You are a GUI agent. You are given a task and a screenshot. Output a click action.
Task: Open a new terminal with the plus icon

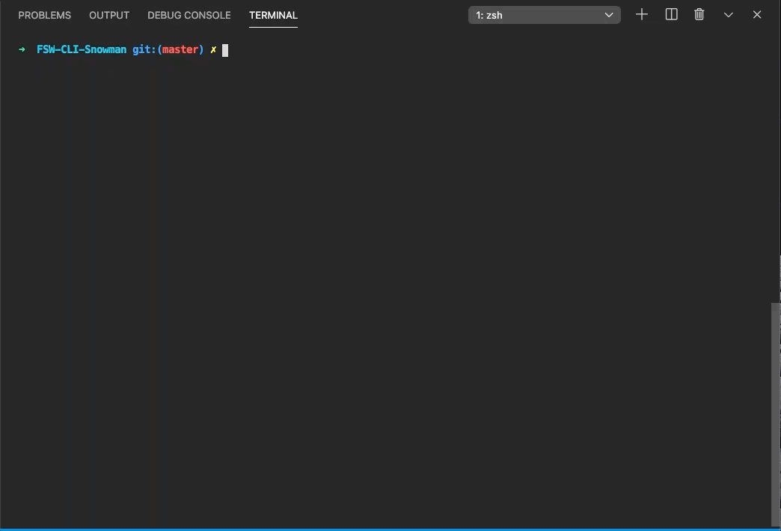click(x=642, y=15)
